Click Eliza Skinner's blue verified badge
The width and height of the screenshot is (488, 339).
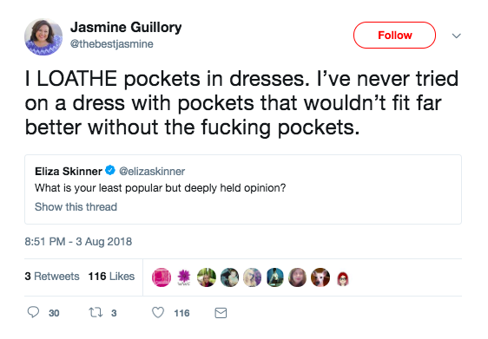tap(110, 170)
